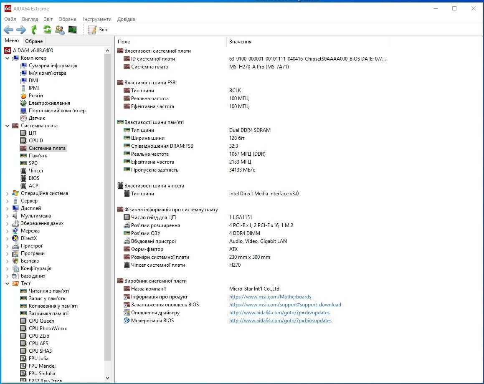Open the Довідка menu
Image resolution: width=484 pixels, height=384 pixels.
(x=126, y=19)
